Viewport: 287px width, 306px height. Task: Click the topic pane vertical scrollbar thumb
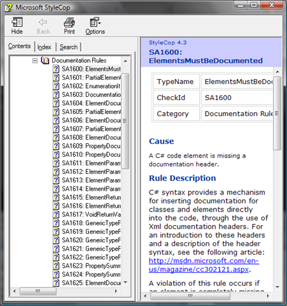point(277,113)
